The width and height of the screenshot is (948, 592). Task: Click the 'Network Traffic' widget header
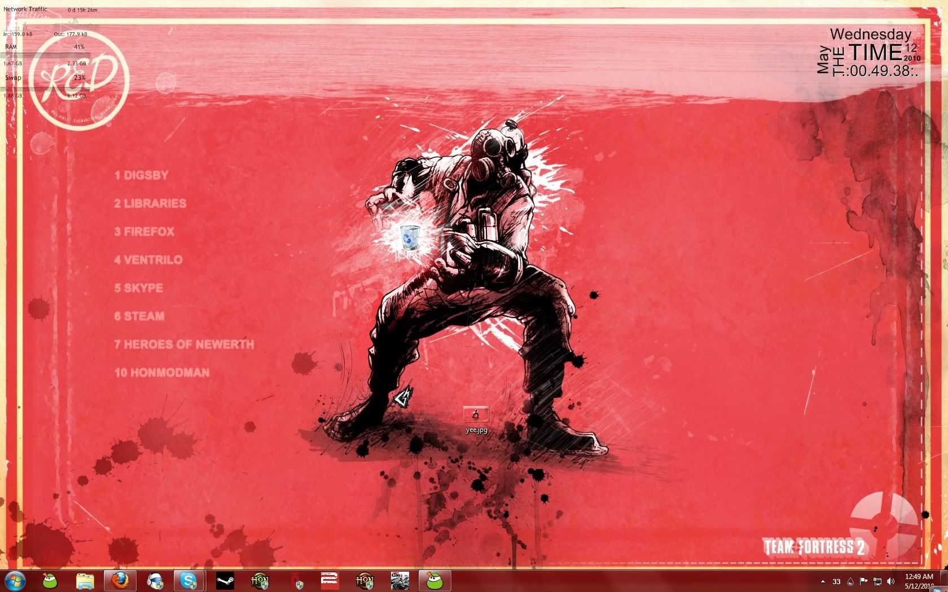[25, 9]
